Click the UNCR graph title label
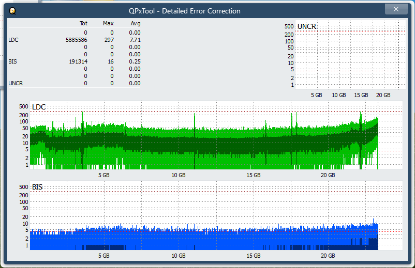This screenshot has height=268, width=415. (307, 26)
